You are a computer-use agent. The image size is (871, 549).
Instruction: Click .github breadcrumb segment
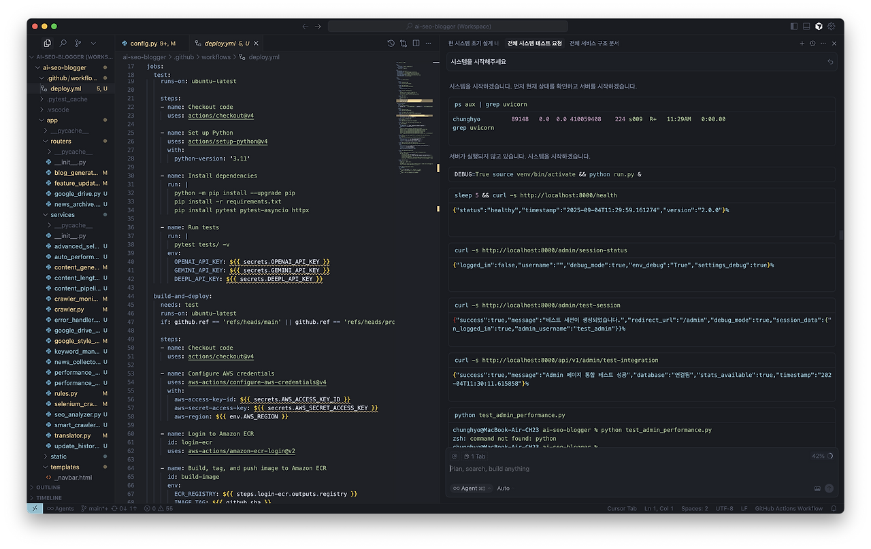[184, 57]
